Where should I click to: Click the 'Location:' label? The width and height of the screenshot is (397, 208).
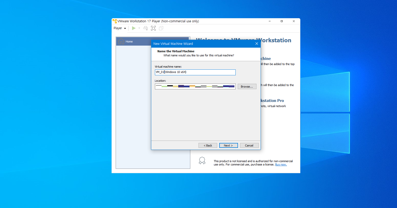pyautogui.click(x=160, y=81)
